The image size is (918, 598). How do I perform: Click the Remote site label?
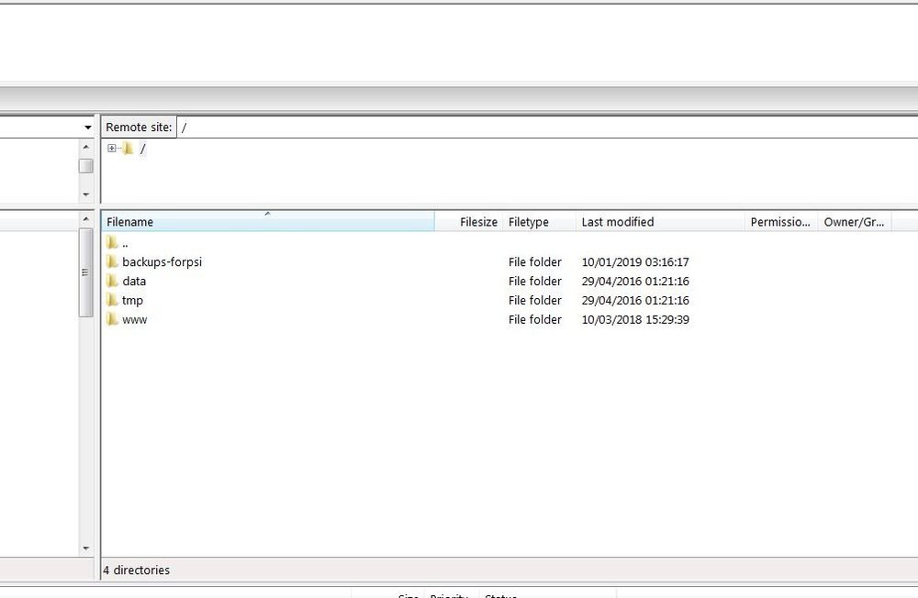(x=139, y=127)
